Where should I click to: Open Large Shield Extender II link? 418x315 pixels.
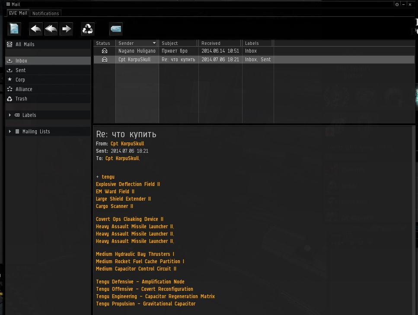(124, 199)
